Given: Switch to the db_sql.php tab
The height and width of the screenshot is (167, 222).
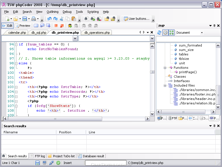Looking at the screenshot, I should pyautogui.click(x=39, y=33).
